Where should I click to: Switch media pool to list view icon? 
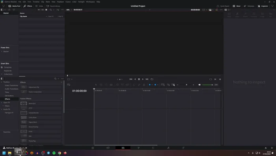[x=46, y=10]
